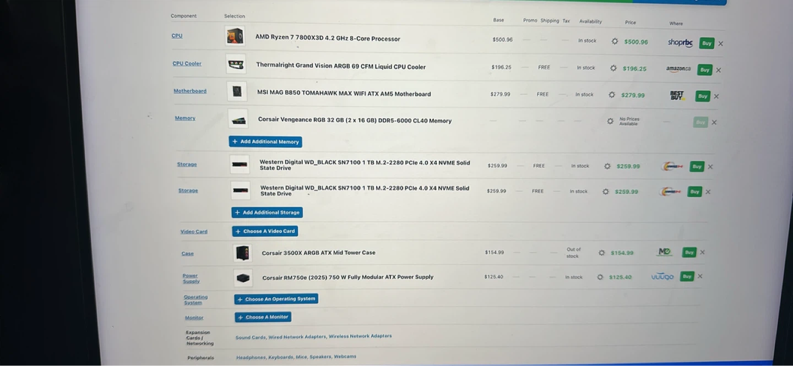Click the $279.99 green motherboard price
Screen dimensions: 793x366
pyautogui.click(x=633, y=95)
